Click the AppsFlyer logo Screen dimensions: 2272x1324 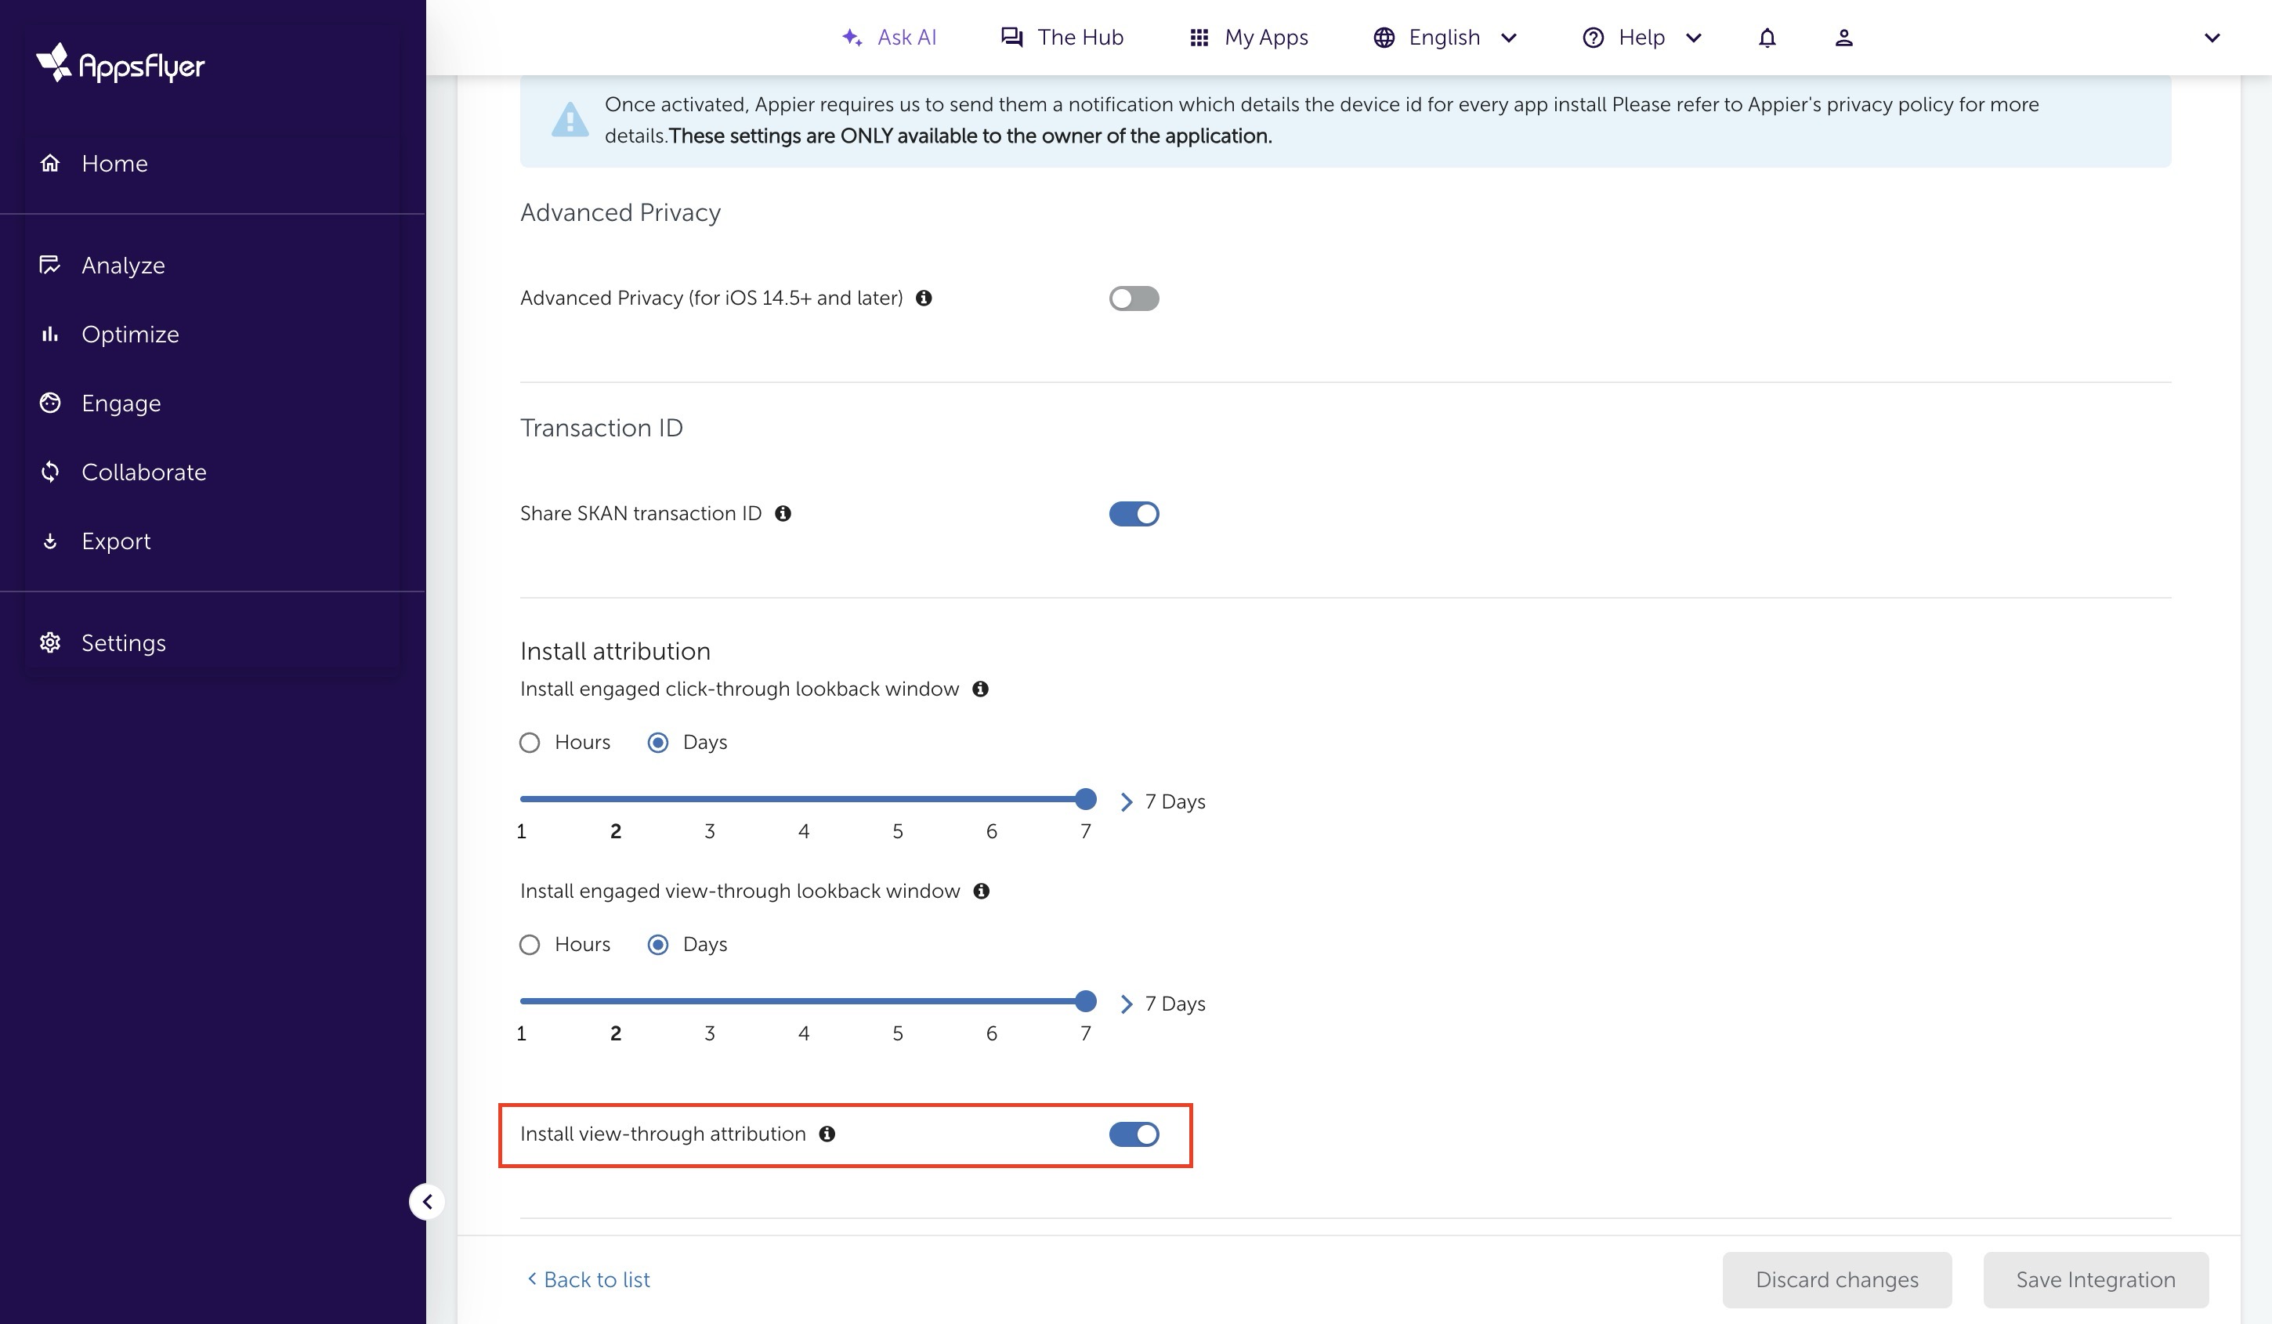point(121,63)
